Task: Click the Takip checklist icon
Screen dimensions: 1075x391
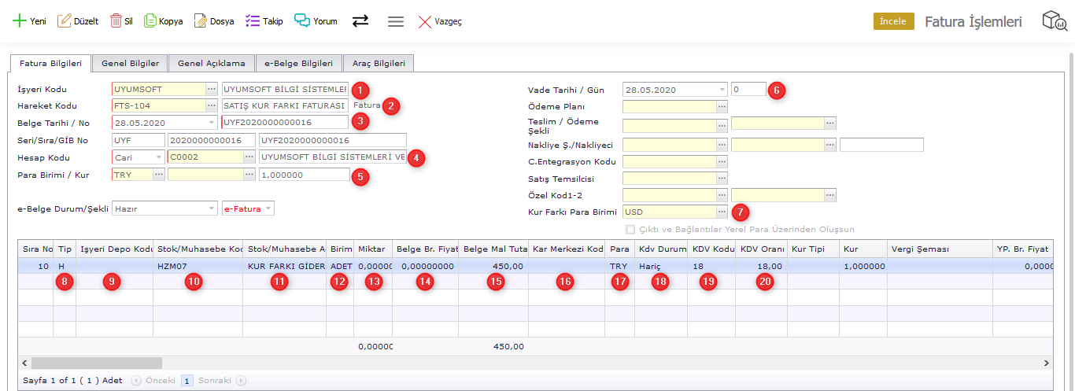Action: point(252,21)
